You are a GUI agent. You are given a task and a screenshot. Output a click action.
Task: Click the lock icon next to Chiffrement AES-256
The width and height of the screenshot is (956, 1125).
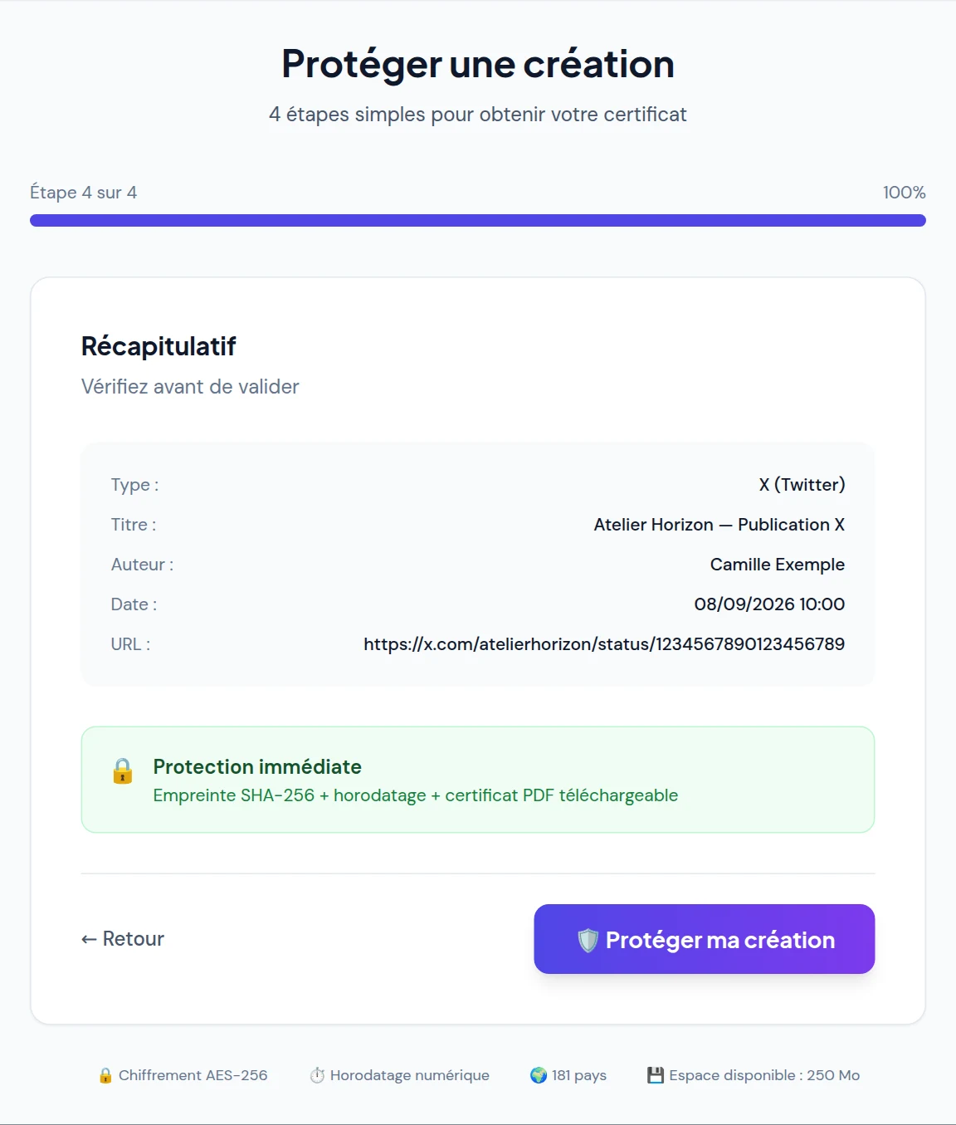click(105, 1075)
